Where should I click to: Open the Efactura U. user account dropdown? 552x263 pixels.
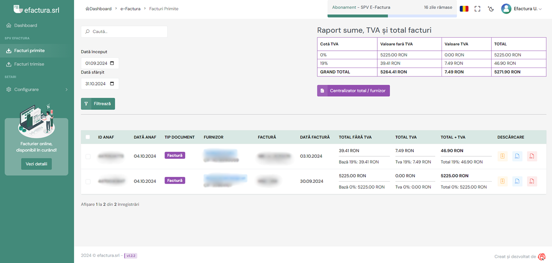point(521,9)
